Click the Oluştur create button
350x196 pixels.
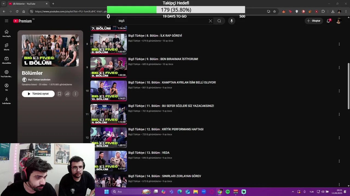point(314,21)
